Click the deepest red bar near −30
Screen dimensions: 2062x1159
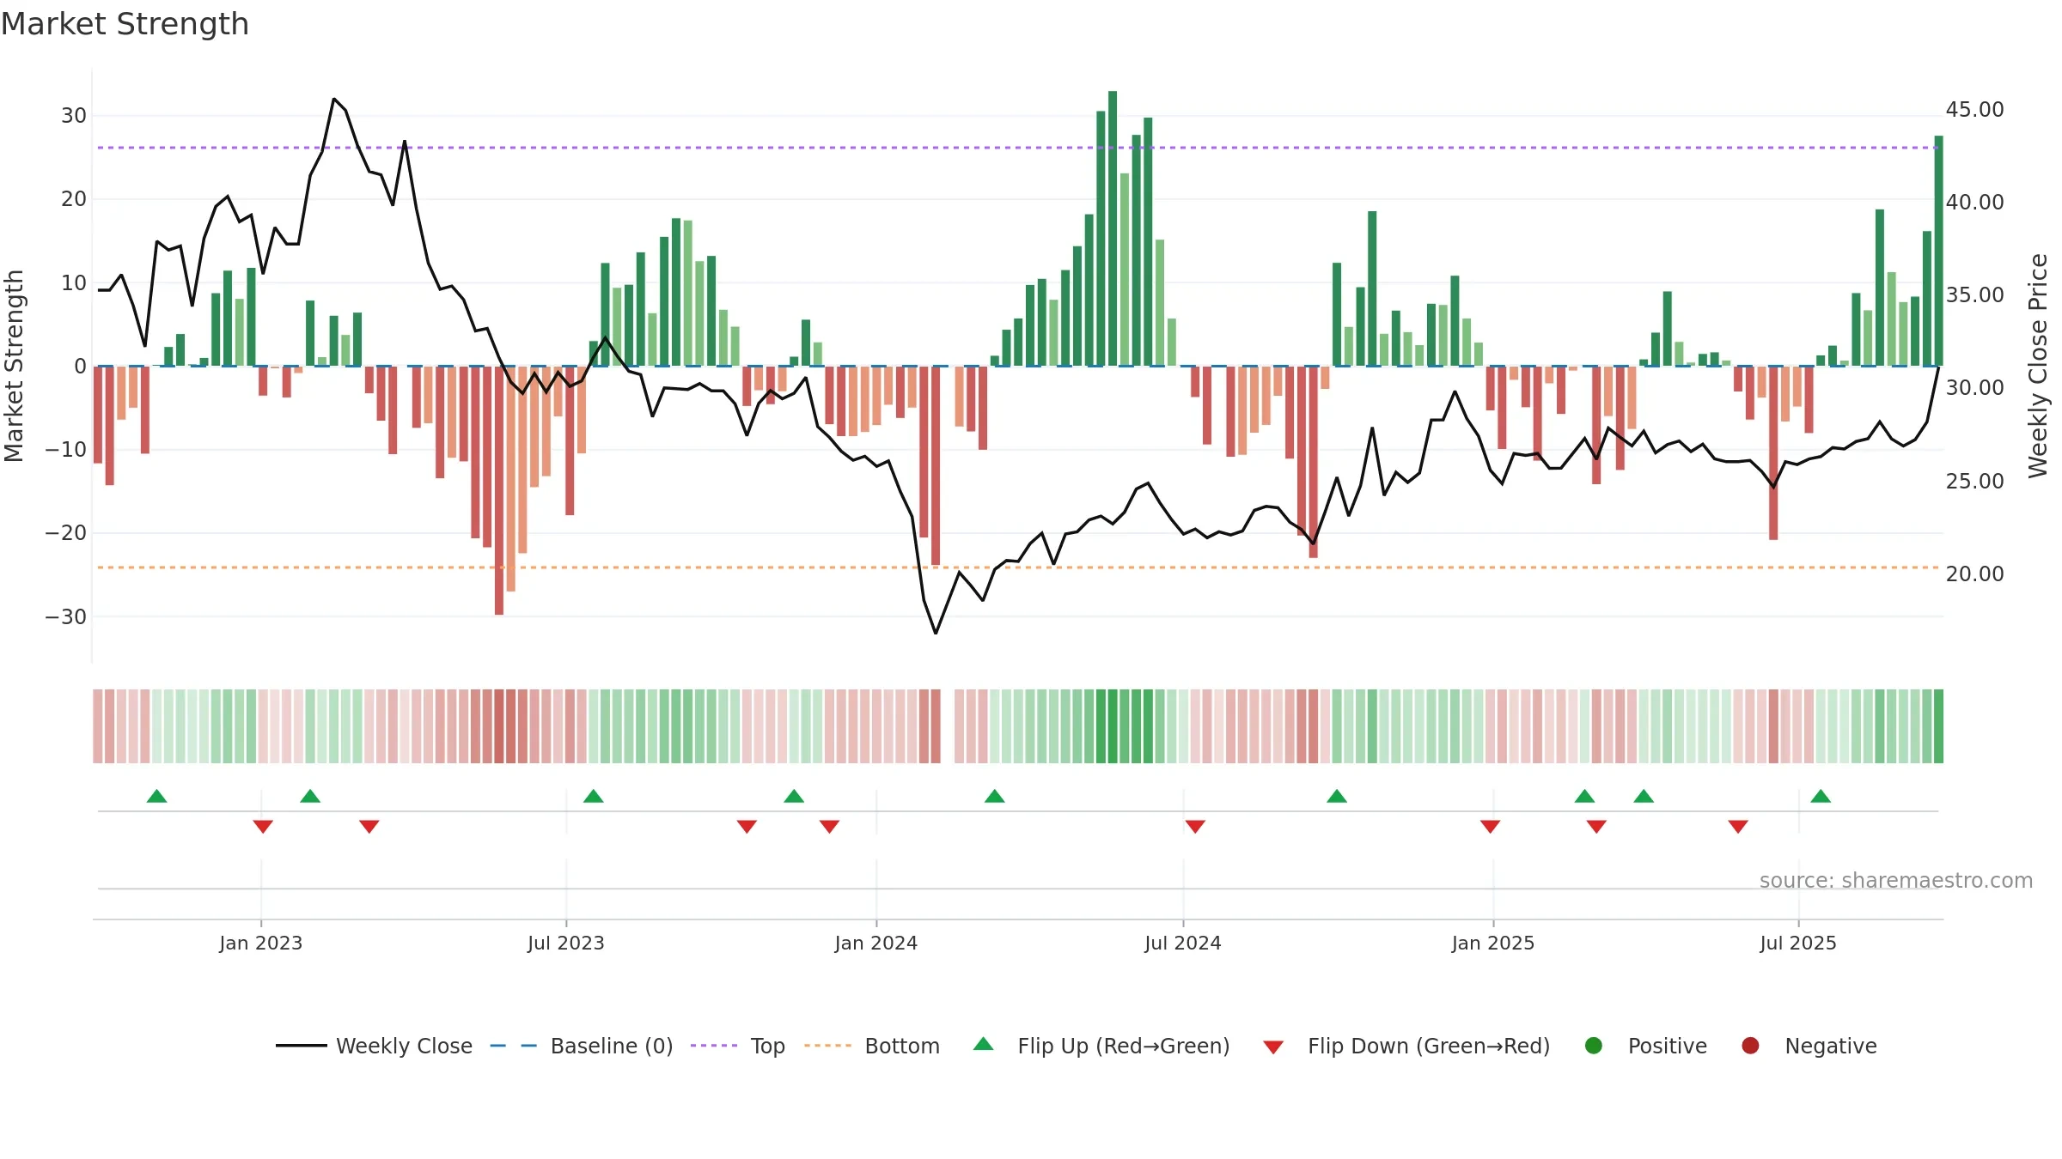pyautogui.click(x=499, y=490)
